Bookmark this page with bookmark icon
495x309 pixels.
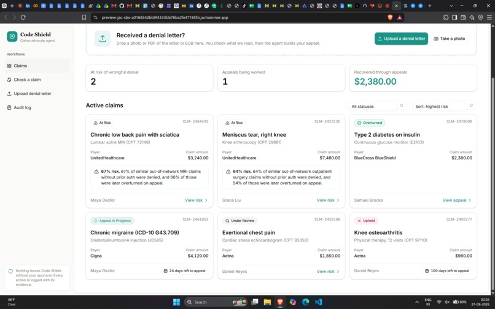pyautogui.click(x=84, y=17)
